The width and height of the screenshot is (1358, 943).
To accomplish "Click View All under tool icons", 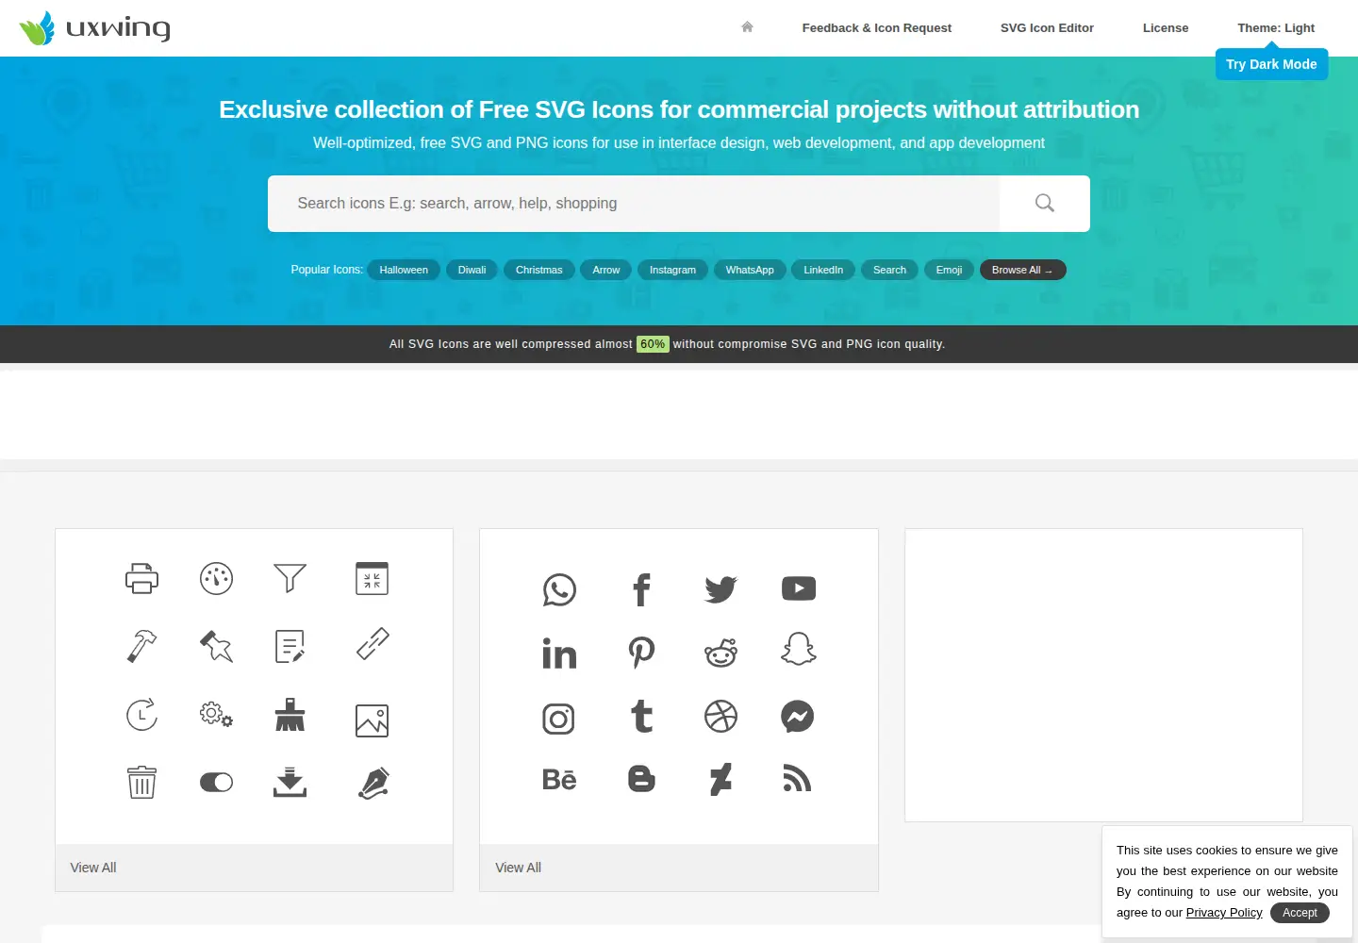I will [x=93, y=868].
